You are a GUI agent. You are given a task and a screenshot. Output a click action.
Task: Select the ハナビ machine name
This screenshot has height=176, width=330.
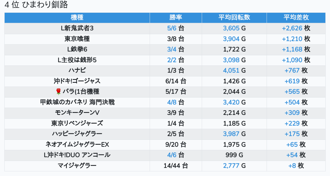click(x=77, y=71)
